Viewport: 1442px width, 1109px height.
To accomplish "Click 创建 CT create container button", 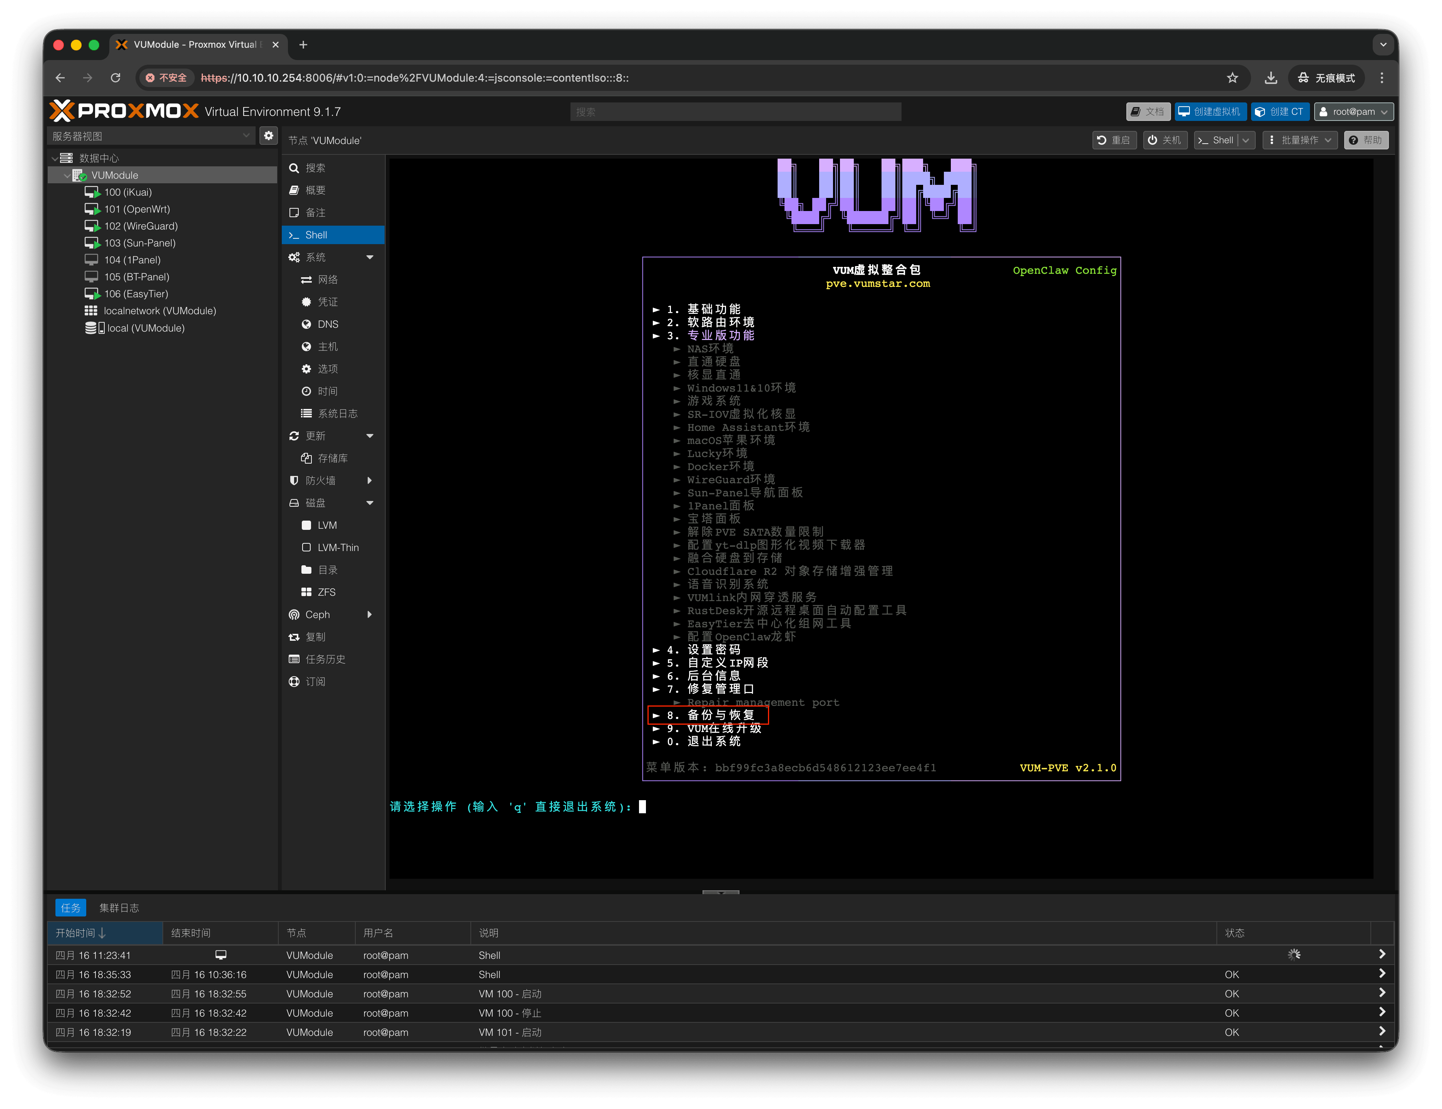I will tap(1280, 112).
